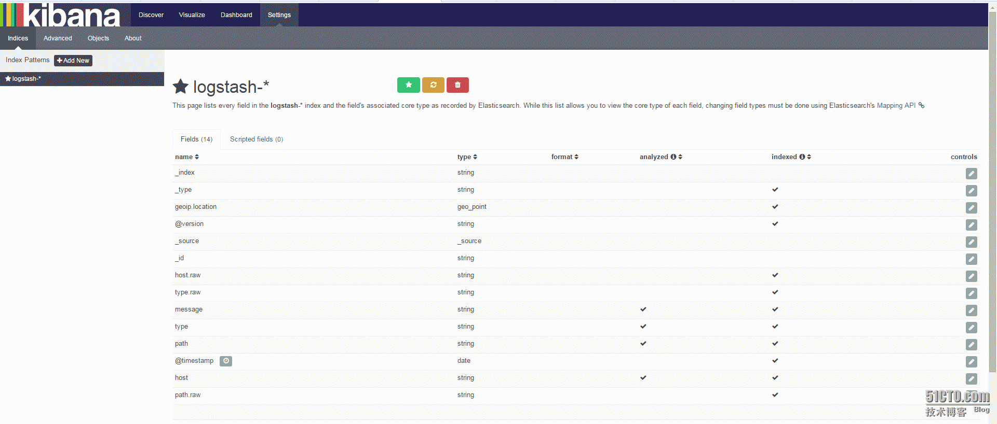Image resolution: width=997 pixels, height=424 pixels.
Task: Click the green set-default-index star button
Action: point(408,85)
